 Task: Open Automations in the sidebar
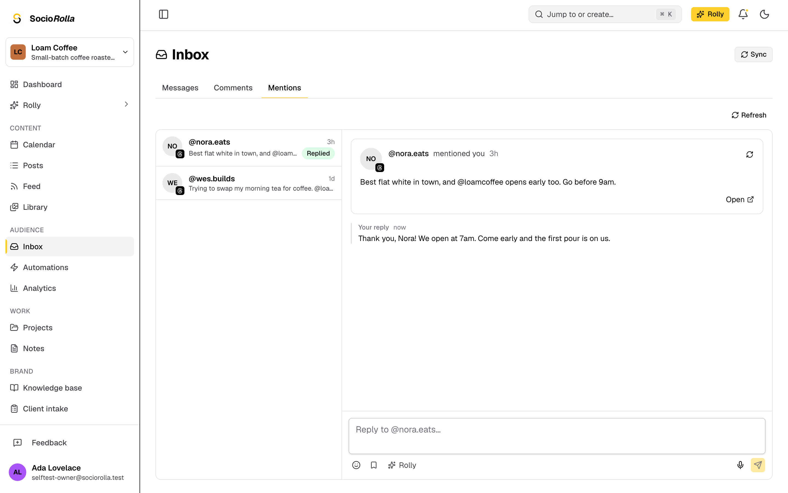(70, 267)
